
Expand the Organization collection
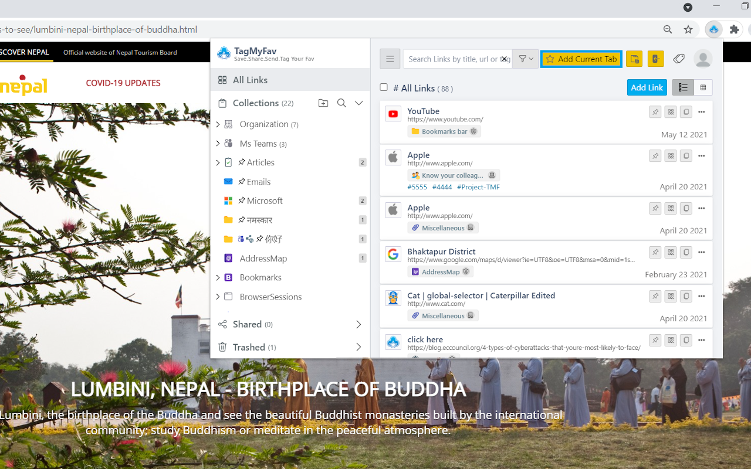(218, 124)
